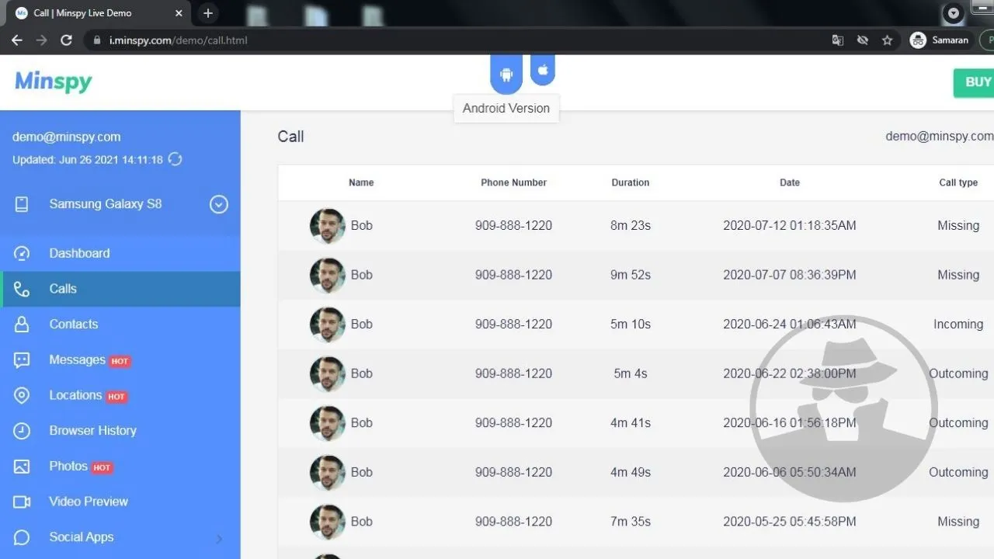Click the Video Preview camera icon
994x559 pixels.
[22, 502]
